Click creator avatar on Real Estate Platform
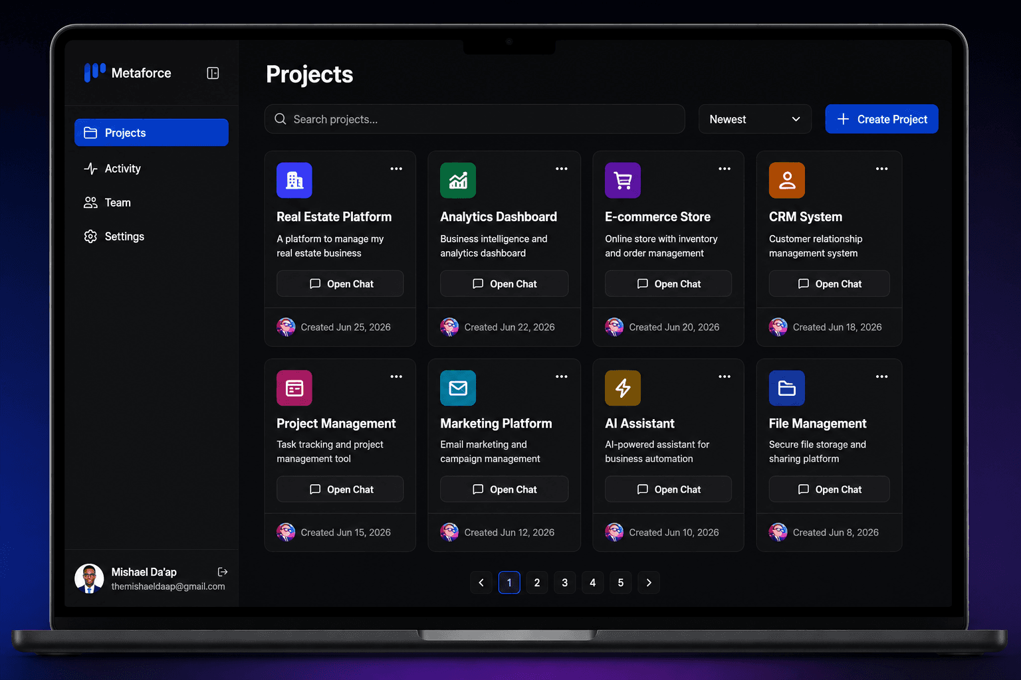 286,327
